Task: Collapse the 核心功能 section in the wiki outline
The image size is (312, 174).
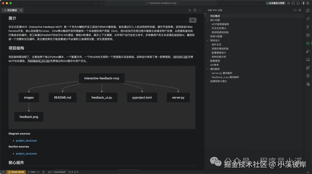Action: [x=208, y=20]
